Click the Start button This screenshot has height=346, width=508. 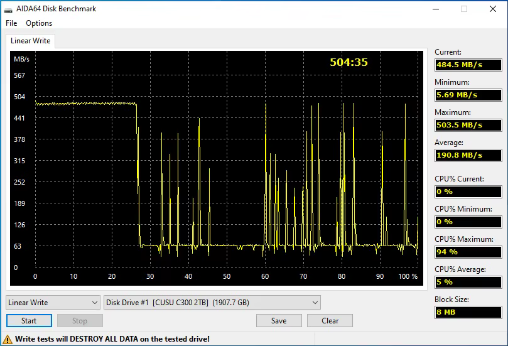click(29, 321)
